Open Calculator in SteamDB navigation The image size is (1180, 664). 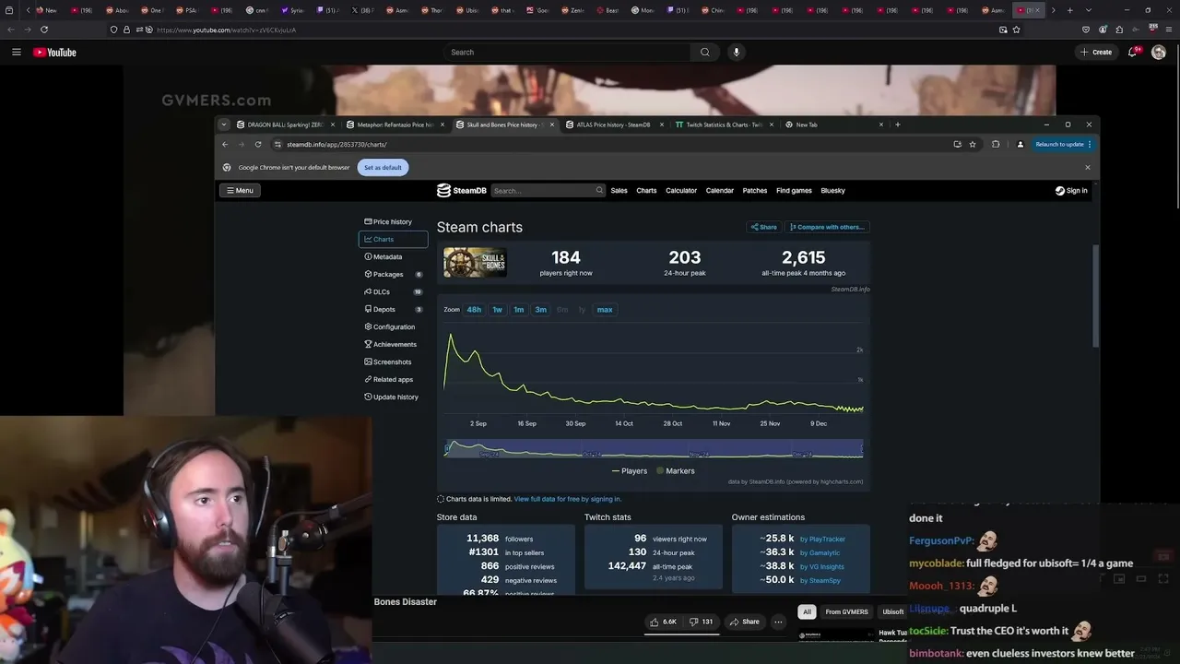[681, 191]
